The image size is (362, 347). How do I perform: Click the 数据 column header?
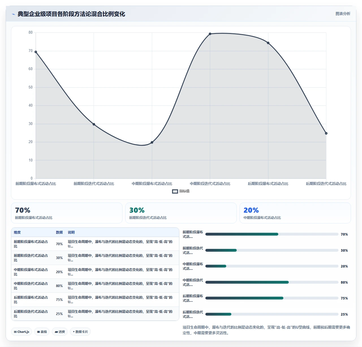point(59,232)
